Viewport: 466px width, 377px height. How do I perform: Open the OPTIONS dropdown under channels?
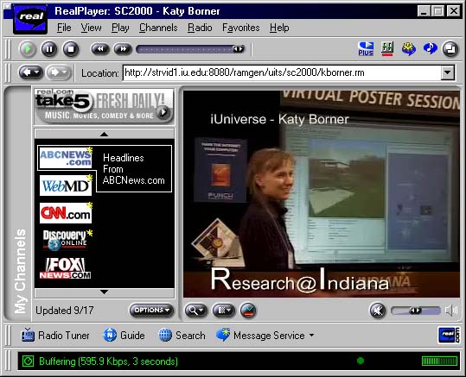(x=151, y=311)
